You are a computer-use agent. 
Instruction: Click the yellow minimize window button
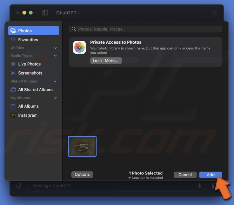coord(24,13)
